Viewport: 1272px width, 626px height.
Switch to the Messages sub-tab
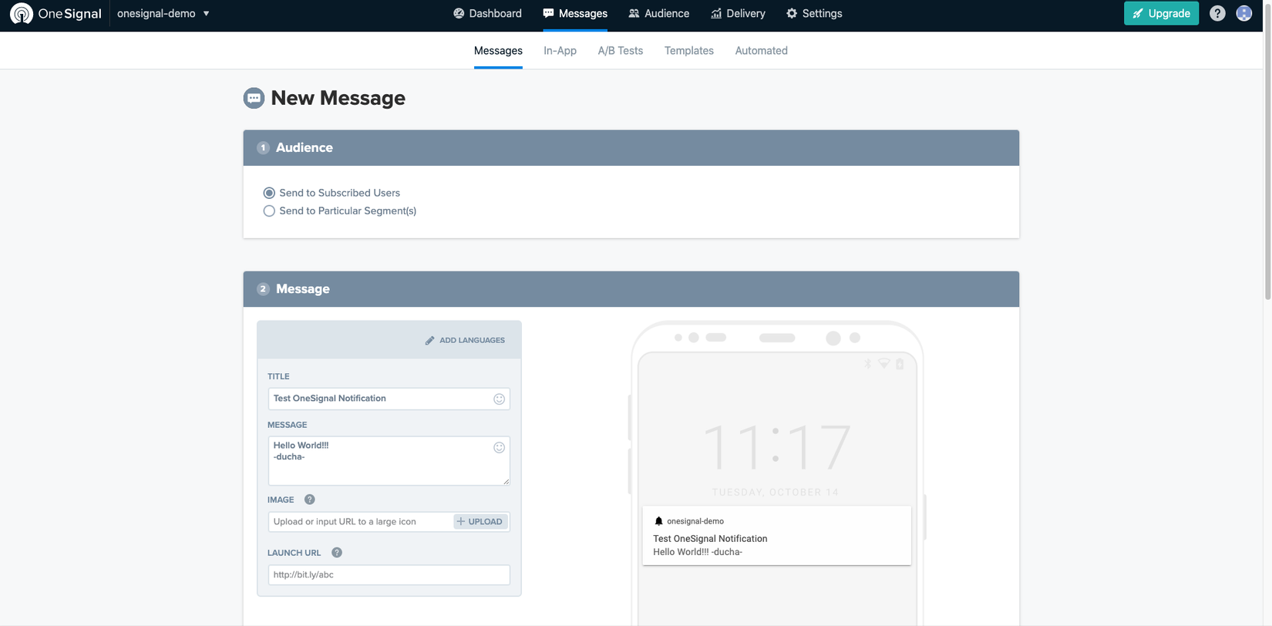(498, 51)
